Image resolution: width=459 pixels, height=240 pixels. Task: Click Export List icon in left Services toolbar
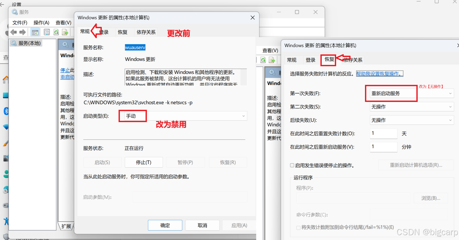65,32
